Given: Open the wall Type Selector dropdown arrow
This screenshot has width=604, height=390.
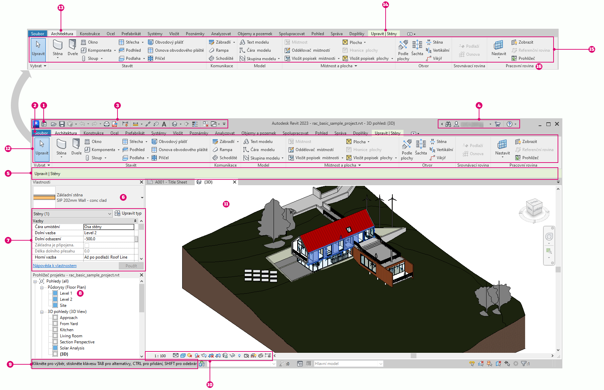Looking at the screenshot, I should click(x=142, y=198).
